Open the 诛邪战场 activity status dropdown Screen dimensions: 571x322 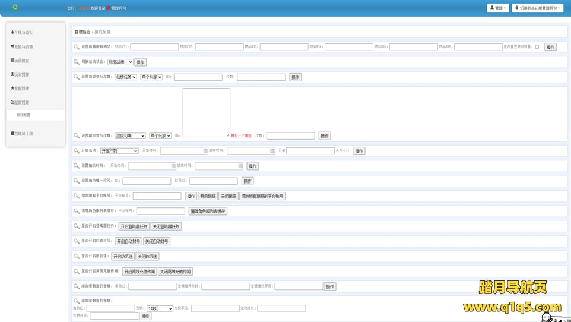120,62
